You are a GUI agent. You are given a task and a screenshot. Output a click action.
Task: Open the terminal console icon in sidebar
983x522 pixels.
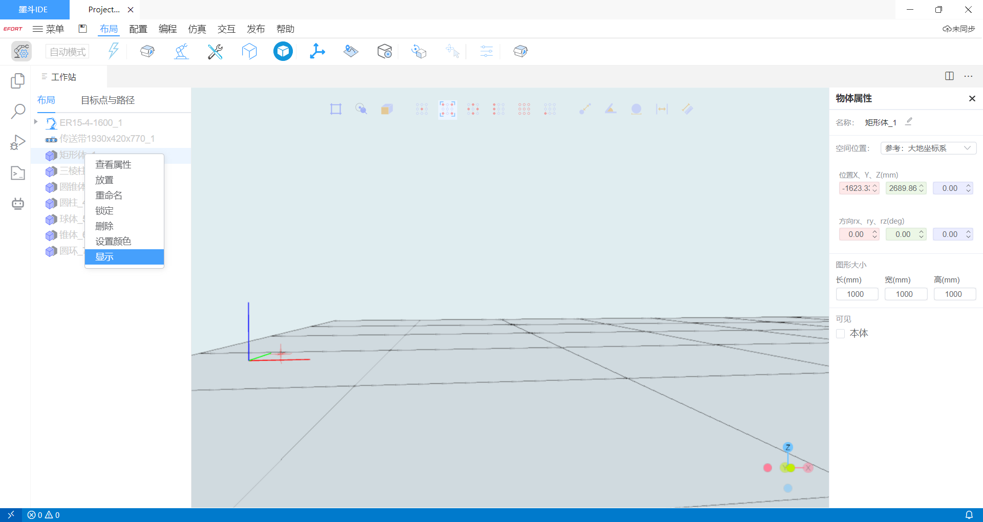pyautogui.click(x=18, y=173)
